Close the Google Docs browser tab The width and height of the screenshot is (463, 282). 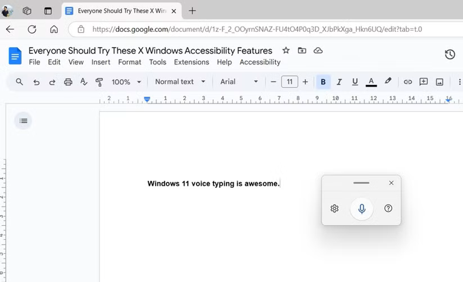[174, 11]
